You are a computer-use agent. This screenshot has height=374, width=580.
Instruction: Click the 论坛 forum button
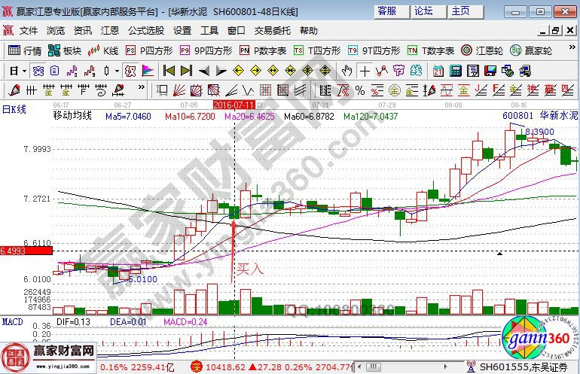pyautogui.click(x=424, y=11)
